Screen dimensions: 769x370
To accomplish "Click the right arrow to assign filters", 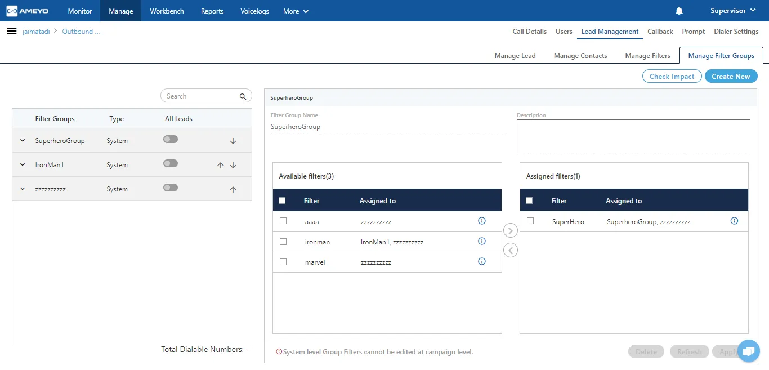I will click(511, 230).
